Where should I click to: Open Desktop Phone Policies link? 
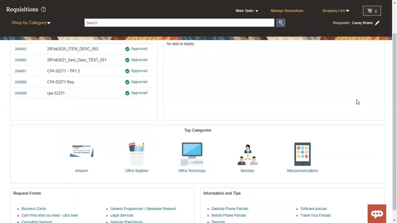point(230,209)
